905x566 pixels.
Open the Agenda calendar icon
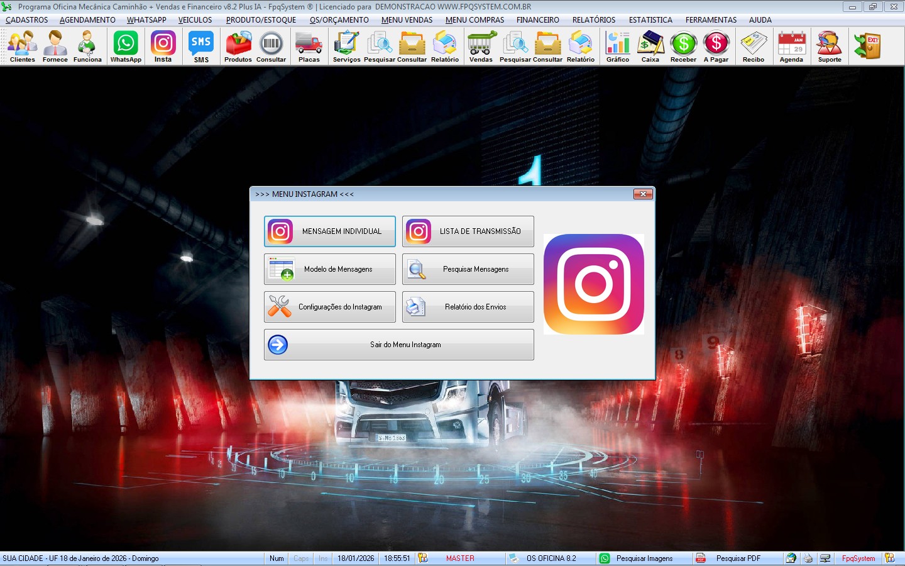pyautogui.click(x=791, y=47)
